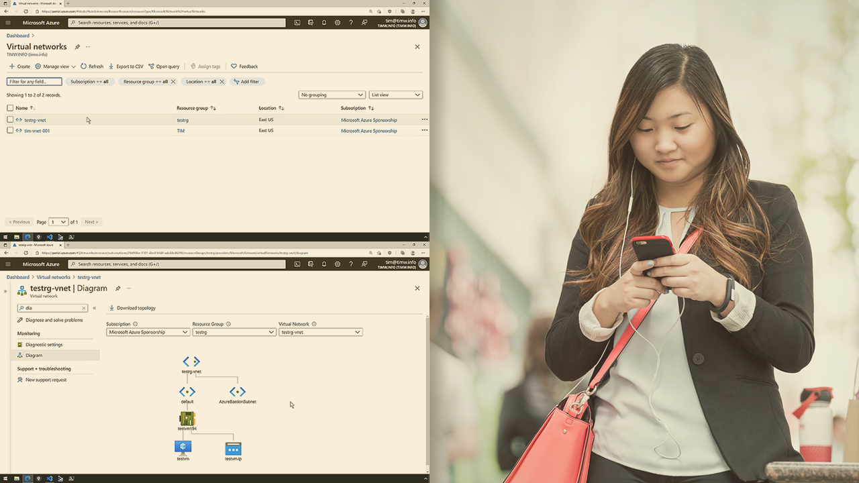
Task: Click the Refresh icon in Virtual networks toolbar
Action: click(84, 66)
